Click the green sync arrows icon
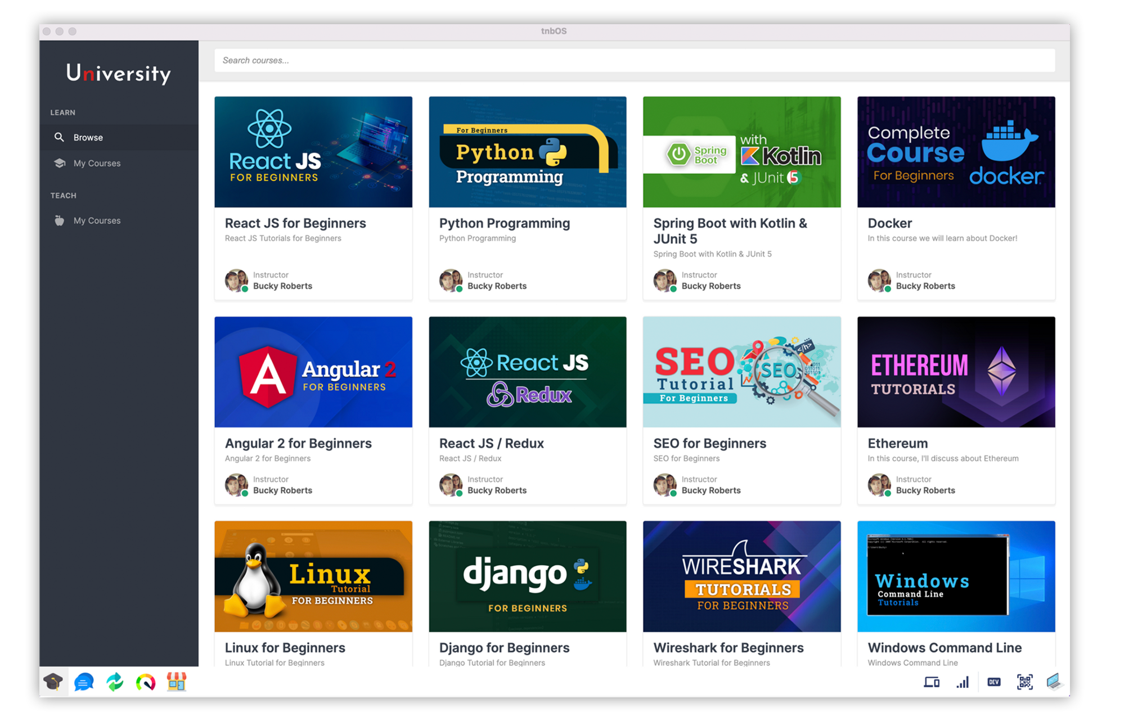This screenshot has width=1133, height=721. [115, 682]
